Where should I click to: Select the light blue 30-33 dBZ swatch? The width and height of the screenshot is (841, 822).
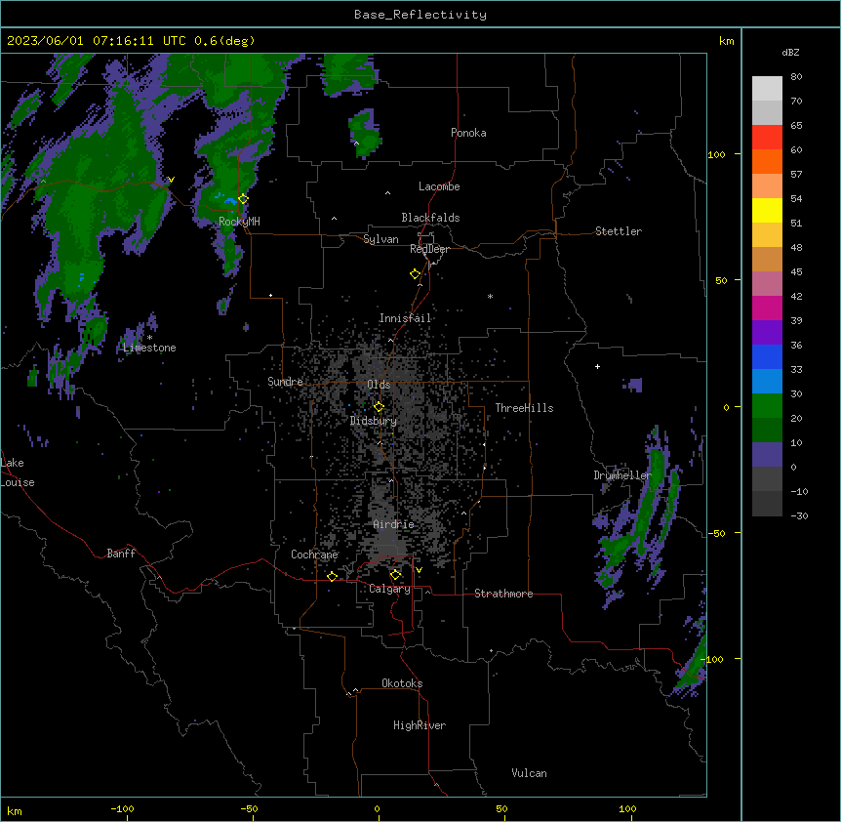[767, 382]
